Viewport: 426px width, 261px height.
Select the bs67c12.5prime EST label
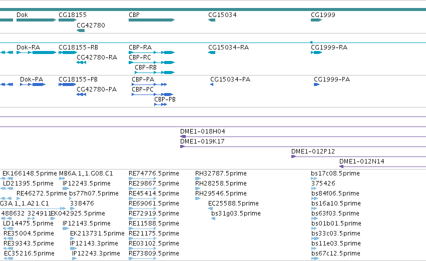[x=336, y=253]
